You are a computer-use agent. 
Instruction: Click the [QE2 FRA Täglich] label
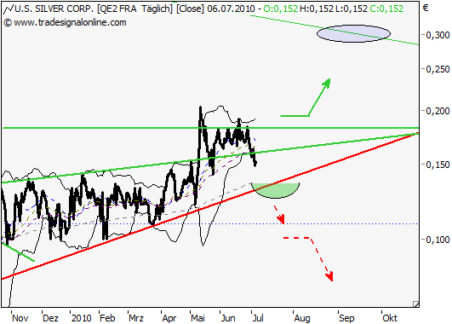click(x=134, y=9)
